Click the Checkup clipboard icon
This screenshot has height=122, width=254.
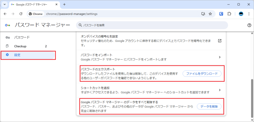click(7, 46)
